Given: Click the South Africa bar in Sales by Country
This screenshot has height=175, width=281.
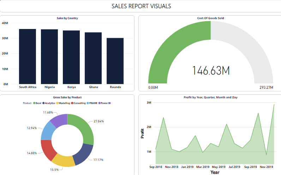Looking at the screenshot, I should coord(28,57).
